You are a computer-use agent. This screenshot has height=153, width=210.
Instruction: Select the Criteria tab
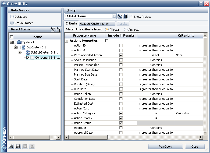(x=71, y=24)
